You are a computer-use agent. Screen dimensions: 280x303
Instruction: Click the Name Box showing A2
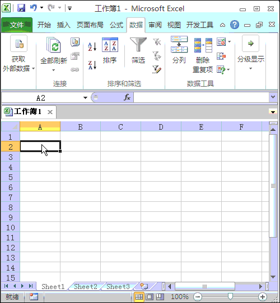[41, 98]
